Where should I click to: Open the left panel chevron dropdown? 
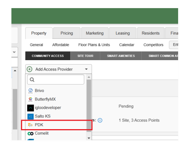(14, 52)
